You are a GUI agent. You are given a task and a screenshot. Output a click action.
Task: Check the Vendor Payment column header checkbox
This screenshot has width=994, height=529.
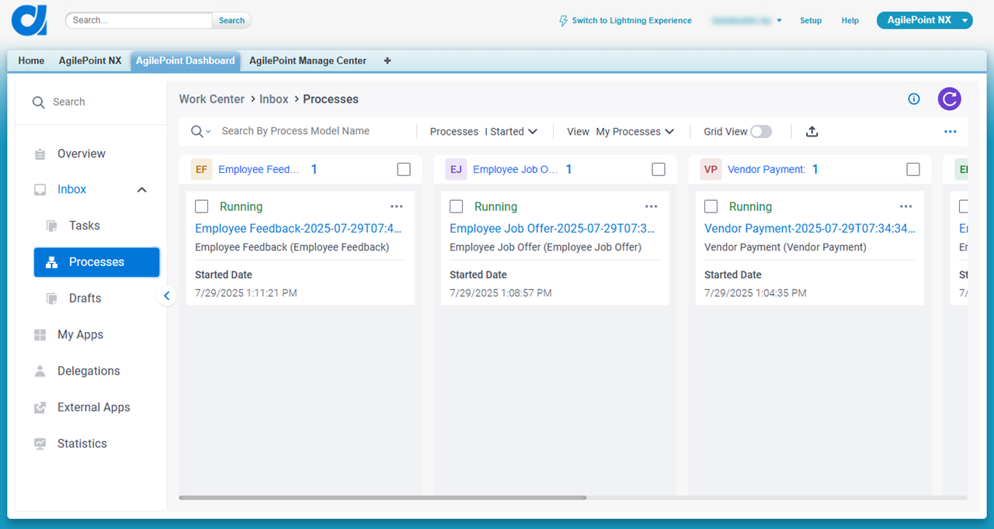pos(913,169)
